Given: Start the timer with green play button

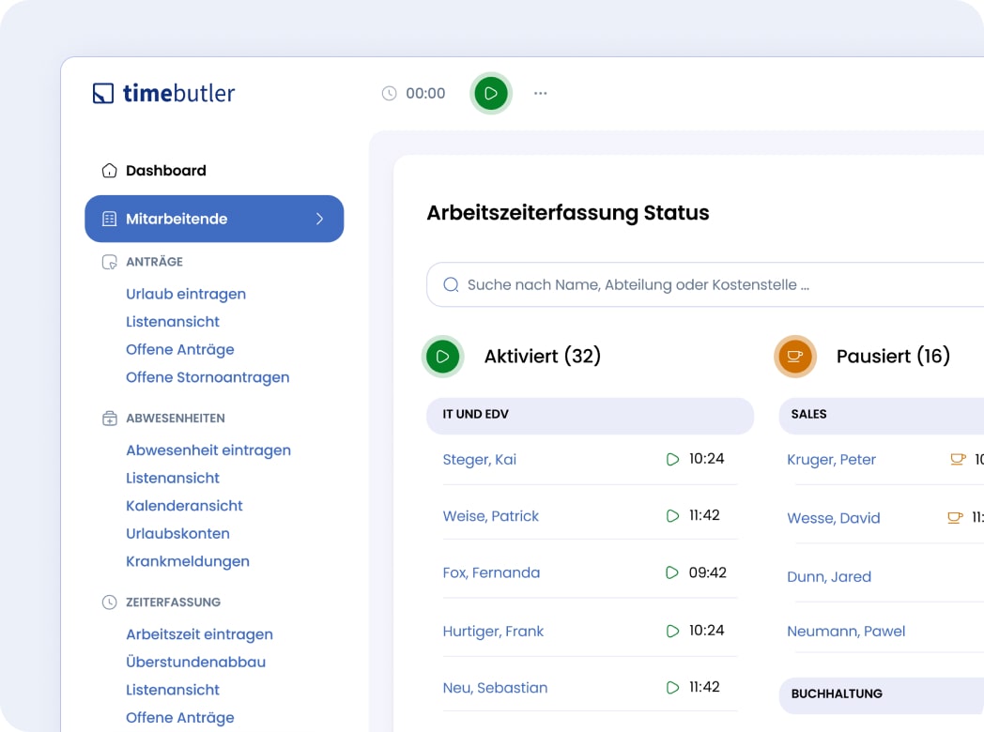Looking at the screenshot, I should click(491, 93).
